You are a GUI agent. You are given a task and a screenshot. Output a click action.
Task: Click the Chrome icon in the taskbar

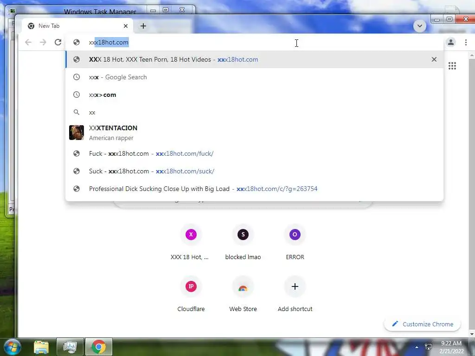(x=99, y=347)
